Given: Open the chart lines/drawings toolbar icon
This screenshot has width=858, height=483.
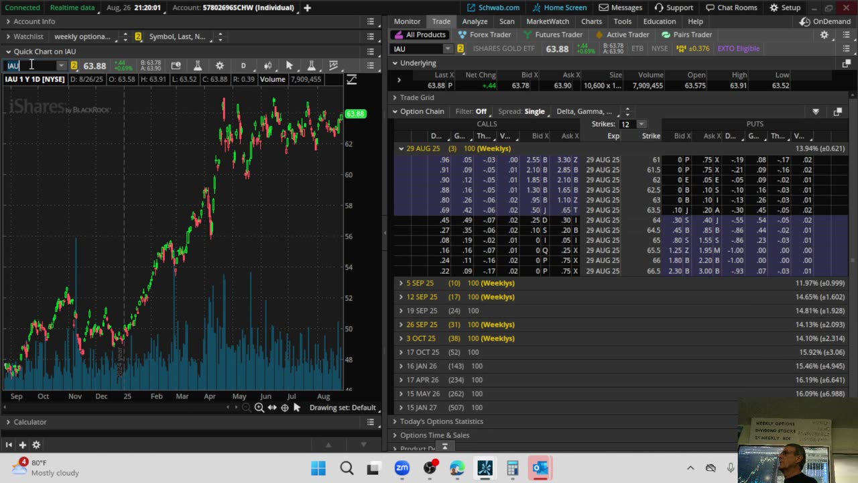Looking at the screenshot, I should click(x=334, y=65).
